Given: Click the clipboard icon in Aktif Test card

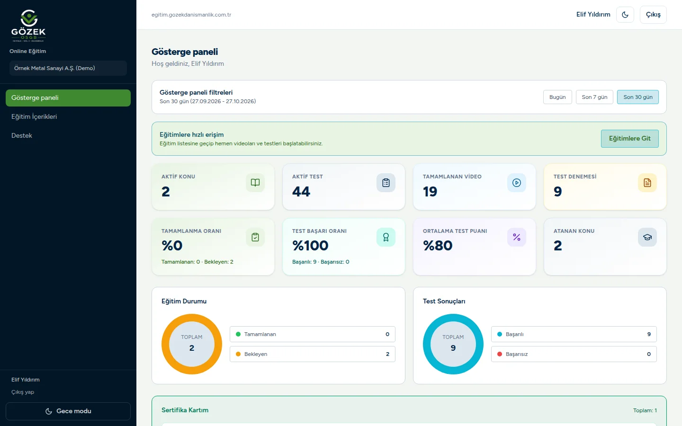Looking at the screenshot, I should (386, 183).
